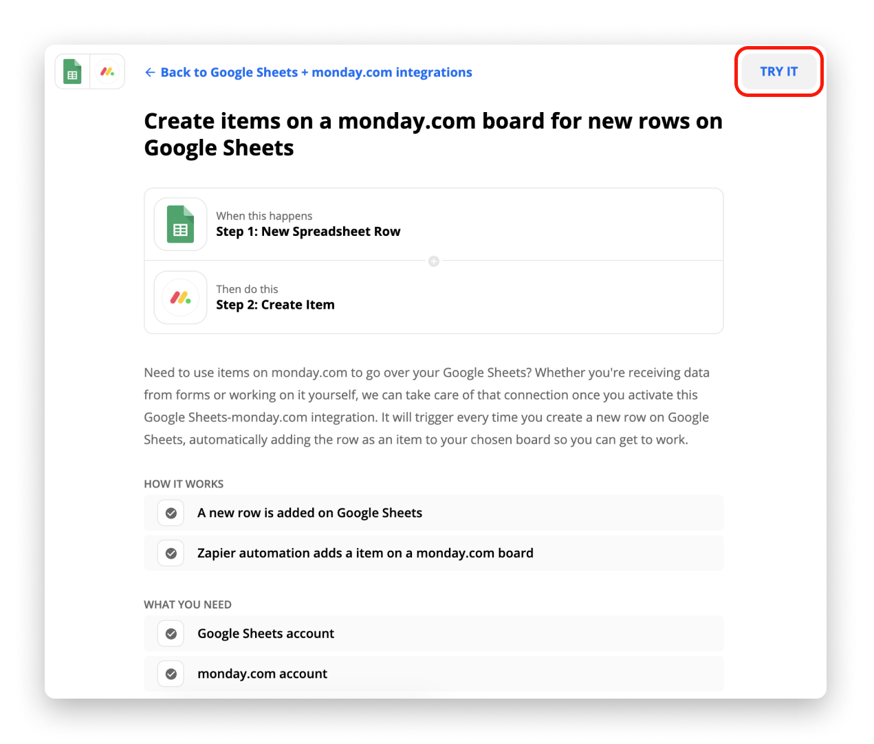Go back to Google Sheets + monday.com integrations

(x=308, y=72)
